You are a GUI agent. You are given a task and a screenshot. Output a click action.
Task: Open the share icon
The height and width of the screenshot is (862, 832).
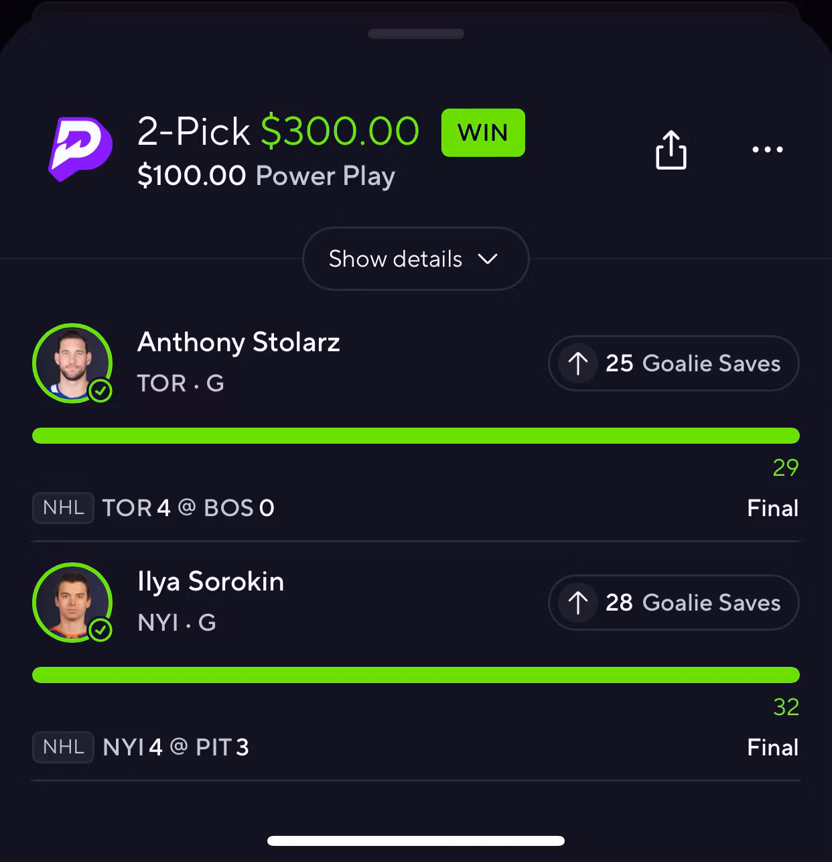pos(671,149)
